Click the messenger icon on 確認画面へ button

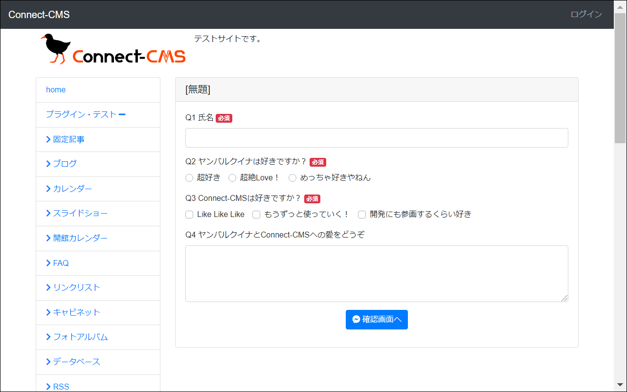click(357, 319)
